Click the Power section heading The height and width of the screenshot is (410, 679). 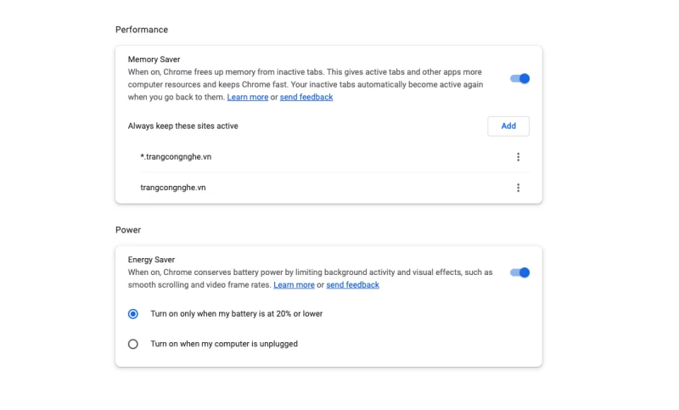(x=128, y=230)
